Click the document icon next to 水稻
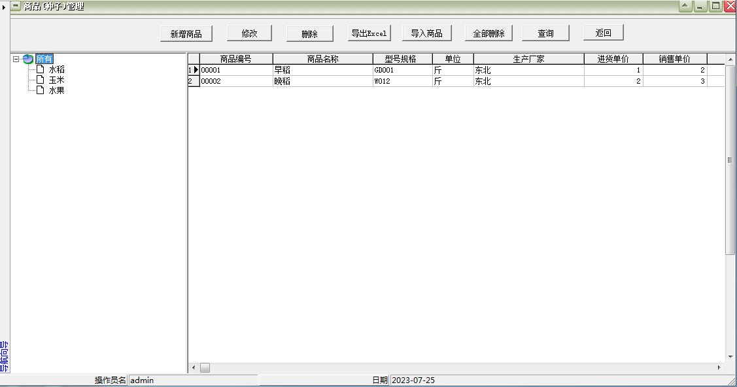737x387 pixels. (41, 69)
